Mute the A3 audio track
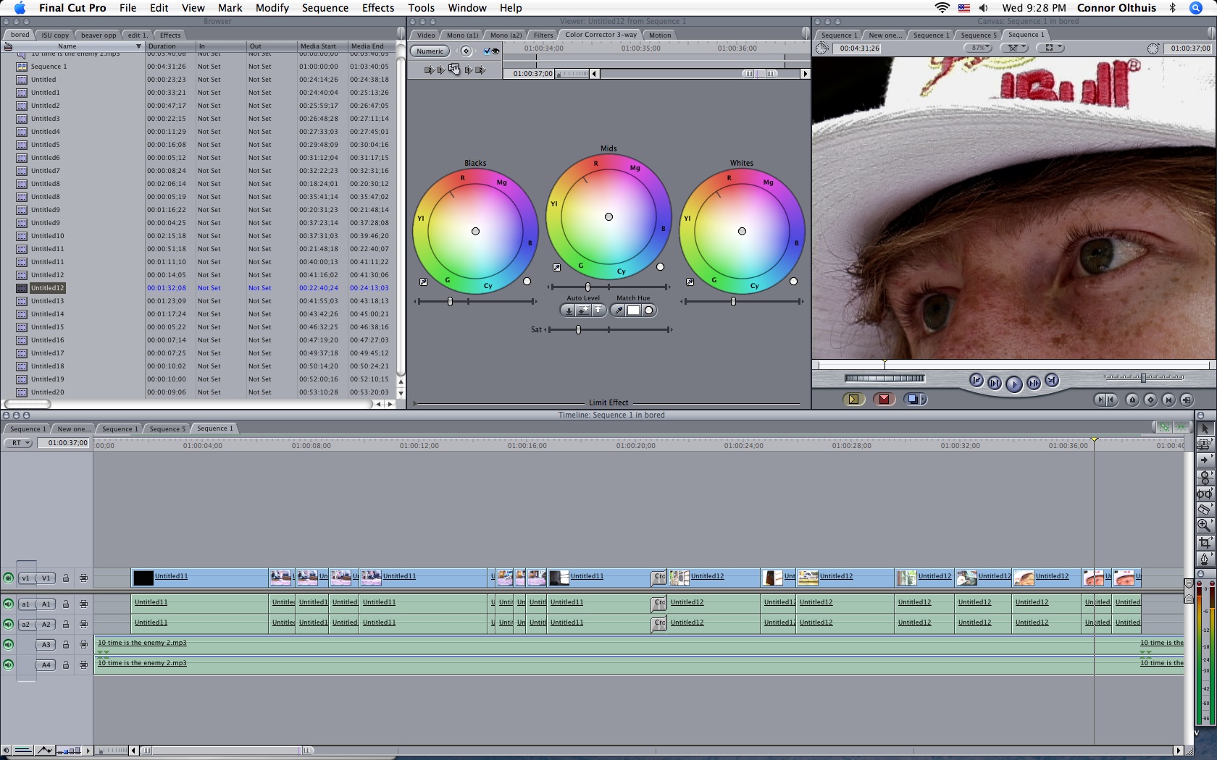The width and height of the screenshot is (1217, 760). point(8,644)
